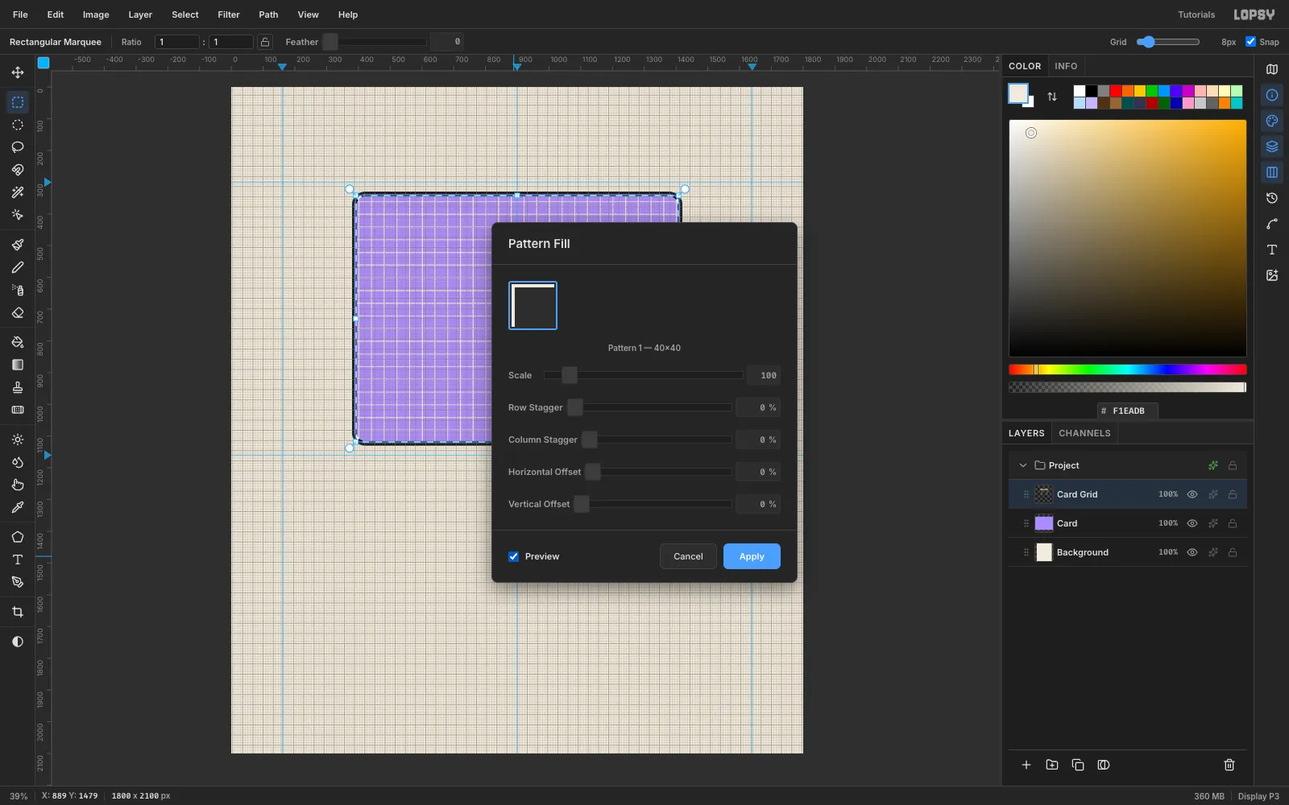Switch to the Info tab
The image size is (1289, 805).
click(1066, 66)
